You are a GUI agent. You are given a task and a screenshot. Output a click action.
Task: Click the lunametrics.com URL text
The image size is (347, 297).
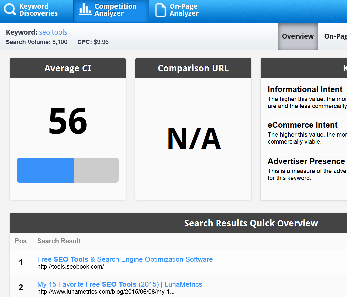coord(106,292)
